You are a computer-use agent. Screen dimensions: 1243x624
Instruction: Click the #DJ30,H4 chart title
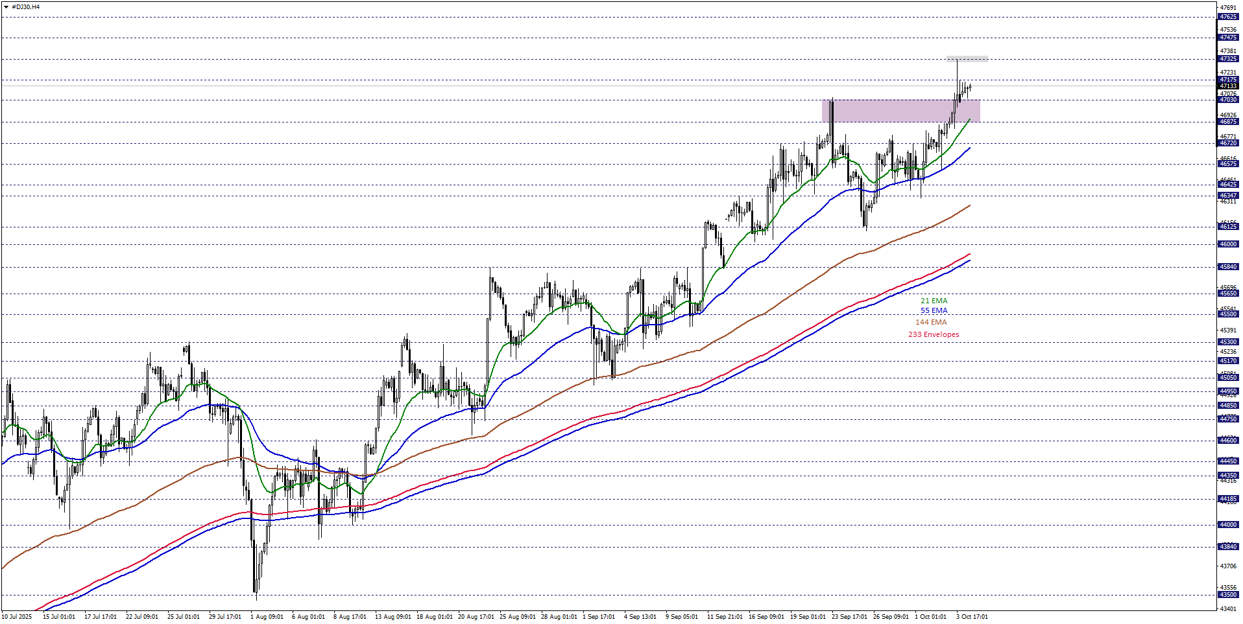25,7
